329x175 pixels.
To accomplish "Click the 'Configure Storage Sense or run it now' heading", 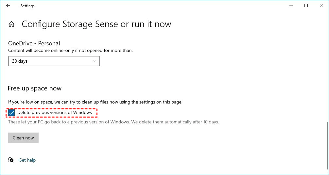I will pyautogui.click(x=96, y=24).
